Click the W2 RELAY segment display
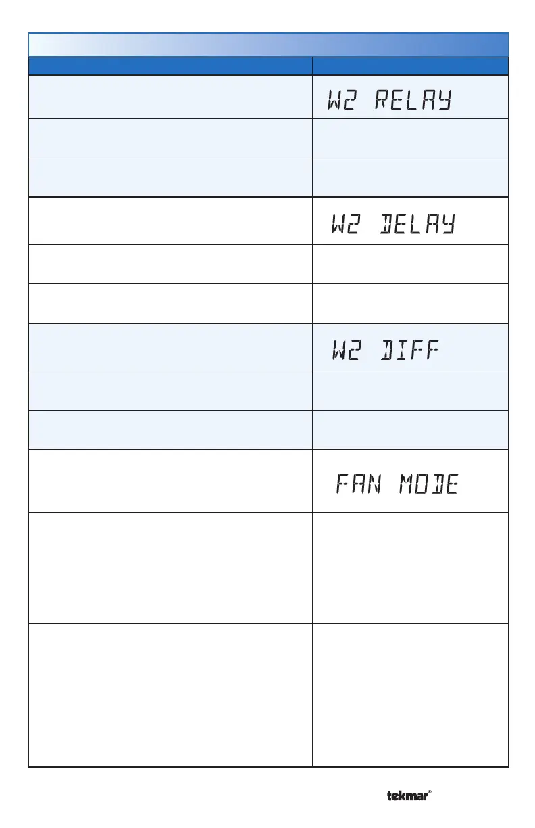This screenshot has width=535, height=828. pos(388,102)
